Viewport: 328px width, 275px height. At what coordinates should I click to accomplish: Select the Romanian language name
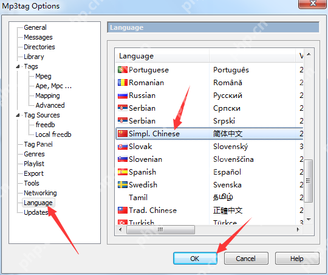146,83
